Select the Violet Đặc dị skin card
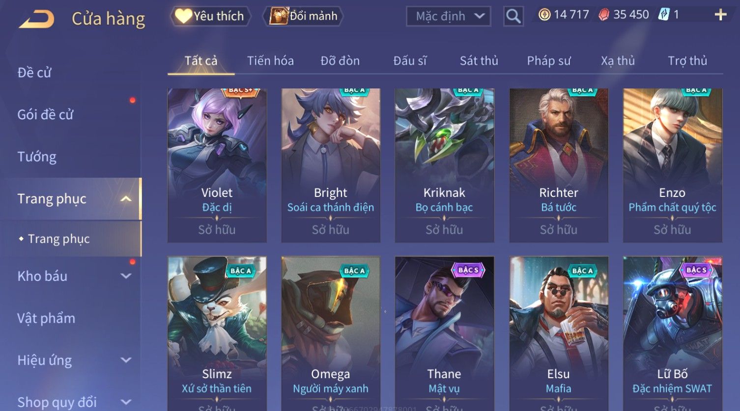 tap(217, 165)
